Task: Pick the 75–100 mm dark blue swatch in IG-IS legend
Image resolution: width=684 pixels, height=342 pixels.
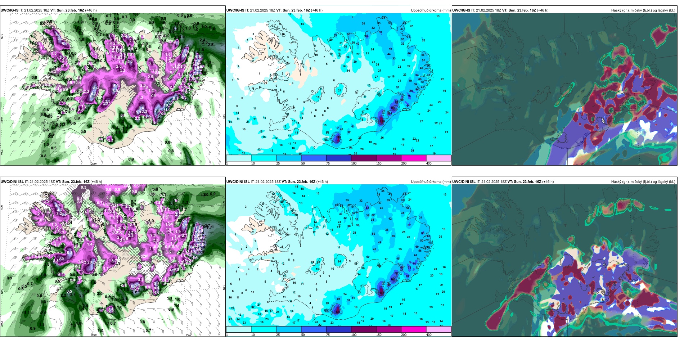Action: 338,158
